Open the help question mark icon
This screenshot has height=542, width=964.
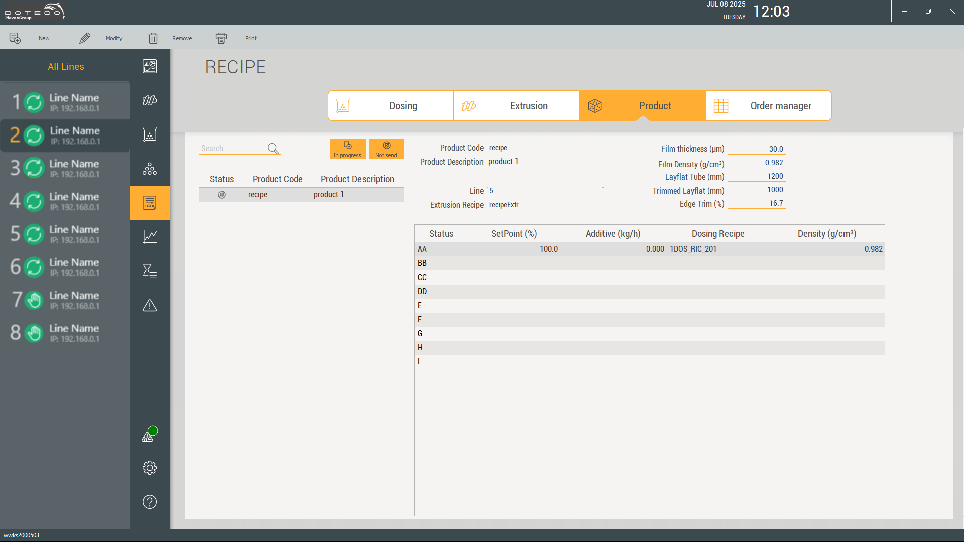coord(149,502)
